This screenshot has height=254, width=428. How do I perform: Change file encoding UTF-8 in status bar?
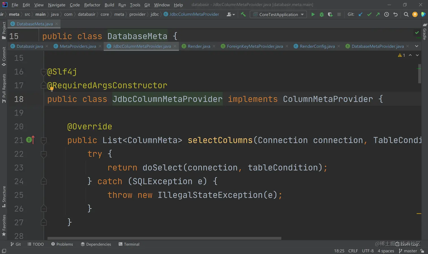(x=368, y=251)
